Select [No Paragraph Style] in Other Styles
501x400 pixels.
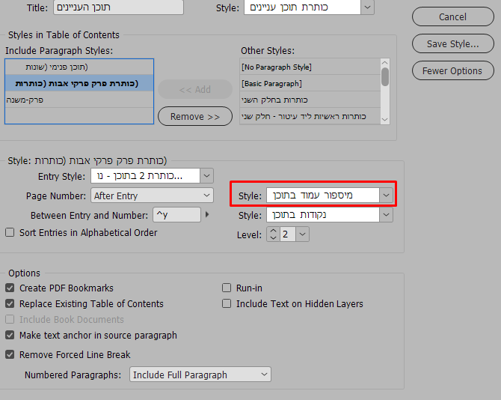point(310,67)
